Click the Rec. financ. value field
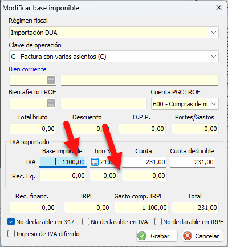 (32, 208)
